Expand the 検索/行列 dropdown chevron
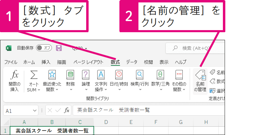 (140, 90)
